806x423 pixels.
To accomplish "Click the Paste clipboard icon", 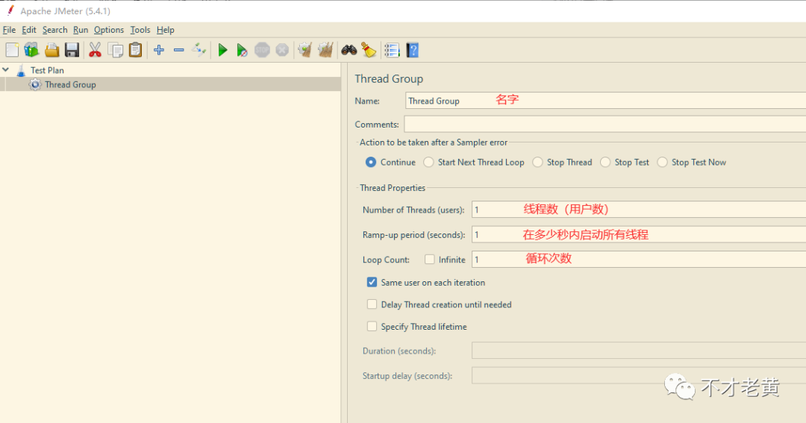I will pos(135,50).
